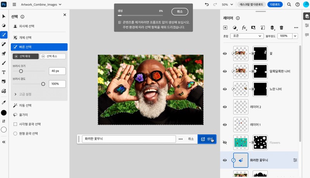Swap foreground and background colors
Viewport: 310px width, 178px height.
coord(4,121)
